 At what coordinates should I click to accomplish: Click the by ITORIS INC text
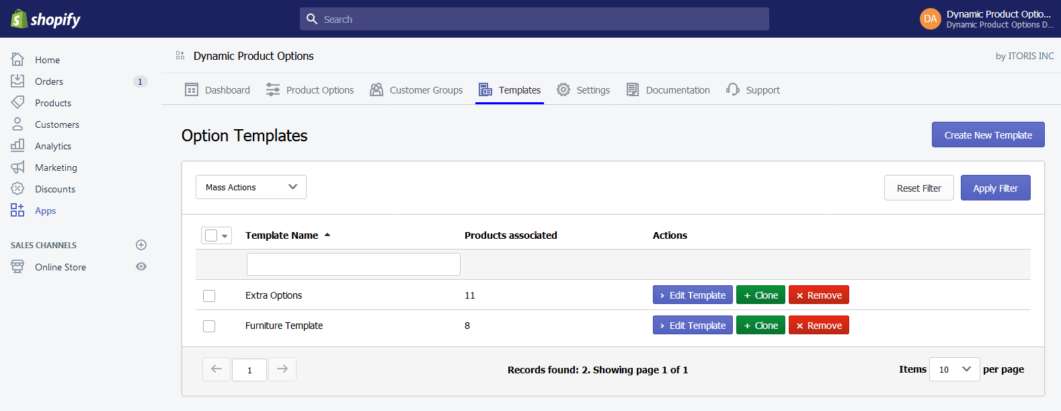click(1025, 56)
